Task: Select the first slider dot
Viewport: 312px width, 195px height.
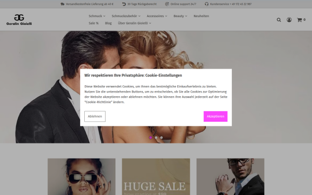Action: pyautogui.click(x=151, y=137)
